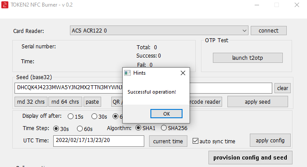Select ACS ACR122 0 combo box
The width and height of the screenshot is (307, 167).
[159, 30]
